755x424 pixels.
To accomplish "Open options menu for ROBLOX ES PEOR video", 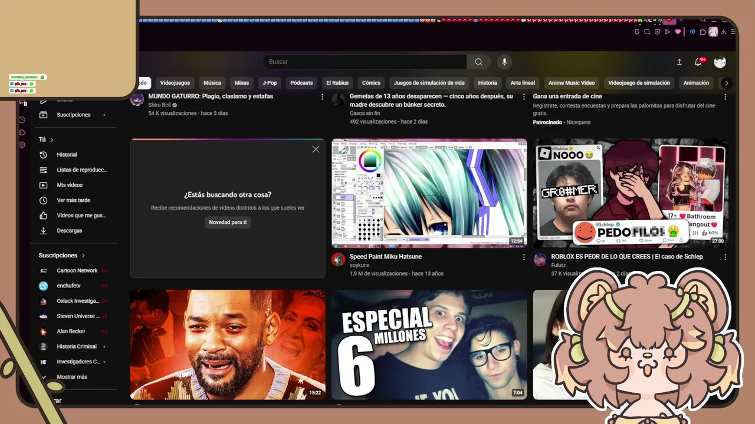I will [x=725, y=257].
